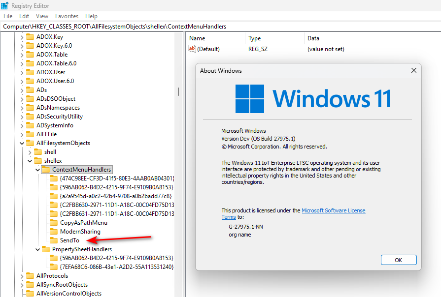Expand the ADOX.Table.6.0 tree node

pyautogui.click(x=22, y=64)
